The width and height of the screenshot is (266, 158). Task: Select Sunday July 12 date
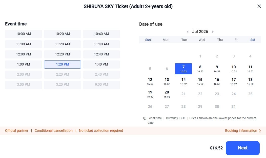click(150, 81)
